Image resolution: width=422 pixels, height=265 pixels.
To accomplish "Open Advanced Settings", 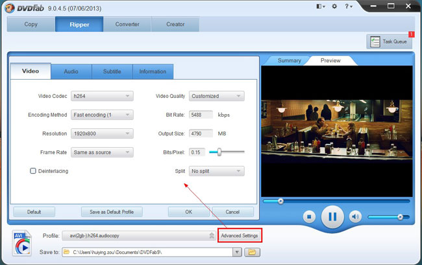I will tap(240, 235).
